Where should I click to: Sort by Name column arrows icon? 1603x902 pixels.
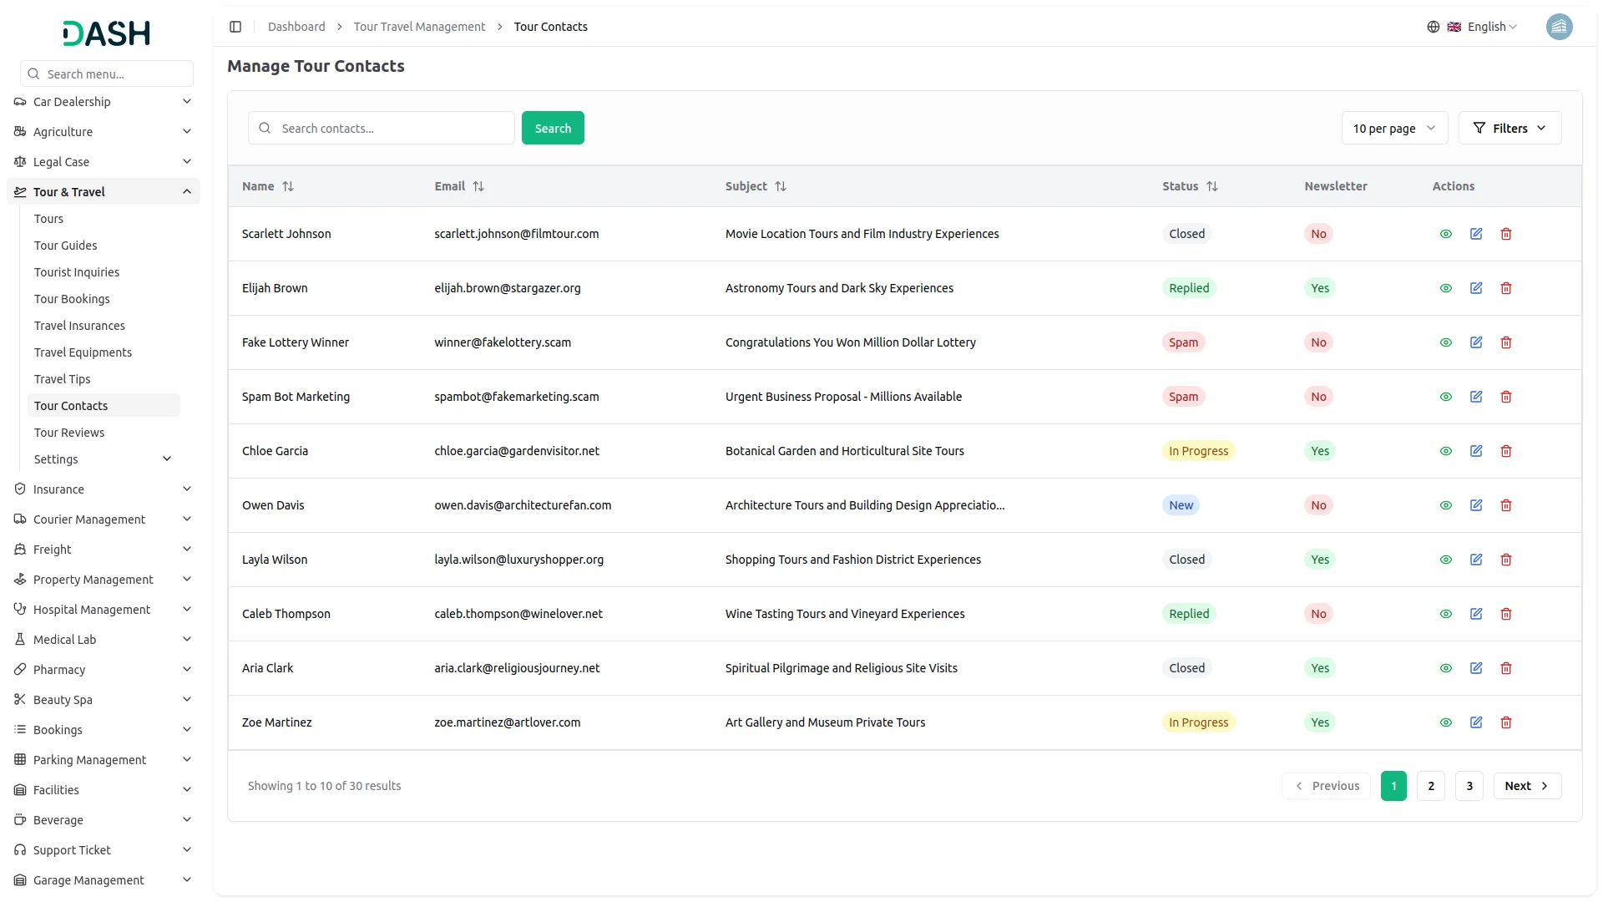click(288, 186)
